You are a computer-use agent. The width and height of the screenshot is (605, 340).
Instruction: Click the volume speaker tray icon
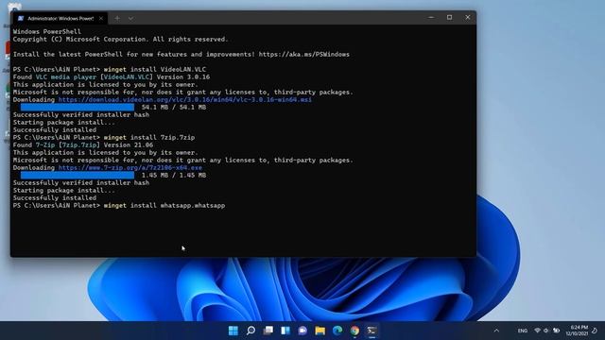pos(546,331)
